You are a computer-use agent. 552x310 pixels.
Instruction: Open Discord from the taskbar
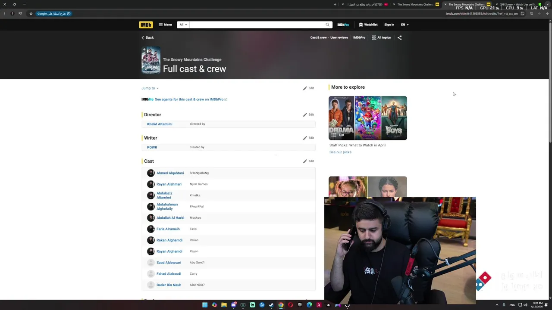(233, 305)
